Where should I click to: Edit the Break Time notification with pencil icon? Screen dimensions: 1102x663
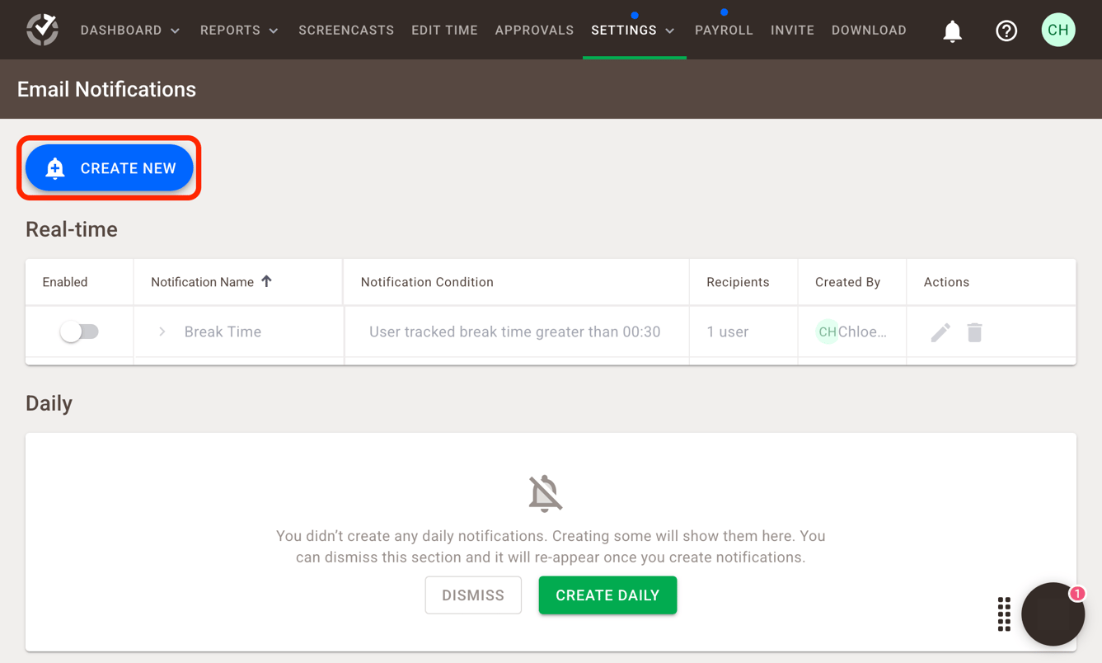point(940,331)
